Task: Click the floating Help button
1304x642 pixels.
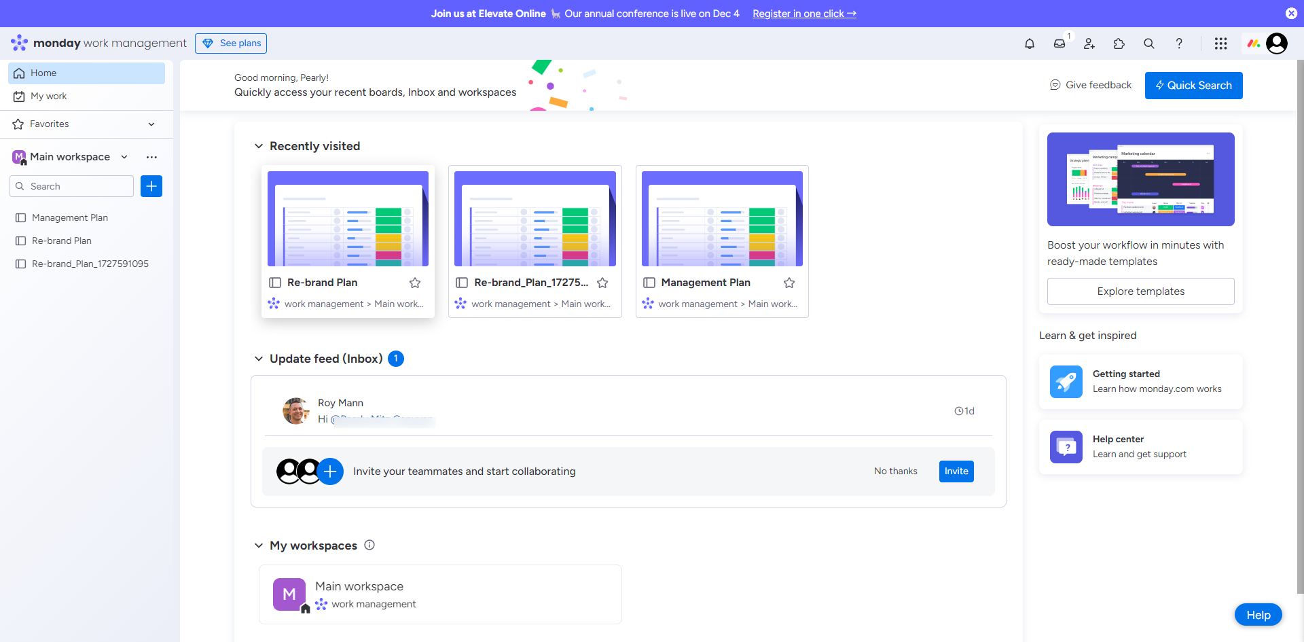Action: click(x=1258, y=615)
